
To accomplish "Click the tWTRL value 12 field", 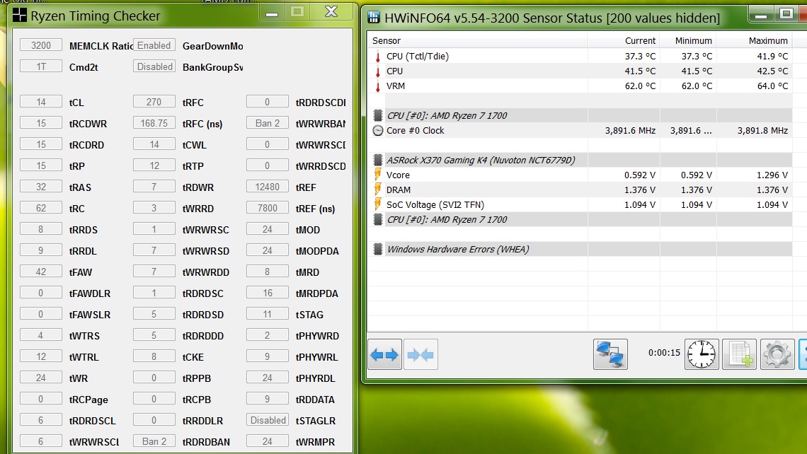I will 41,356.
